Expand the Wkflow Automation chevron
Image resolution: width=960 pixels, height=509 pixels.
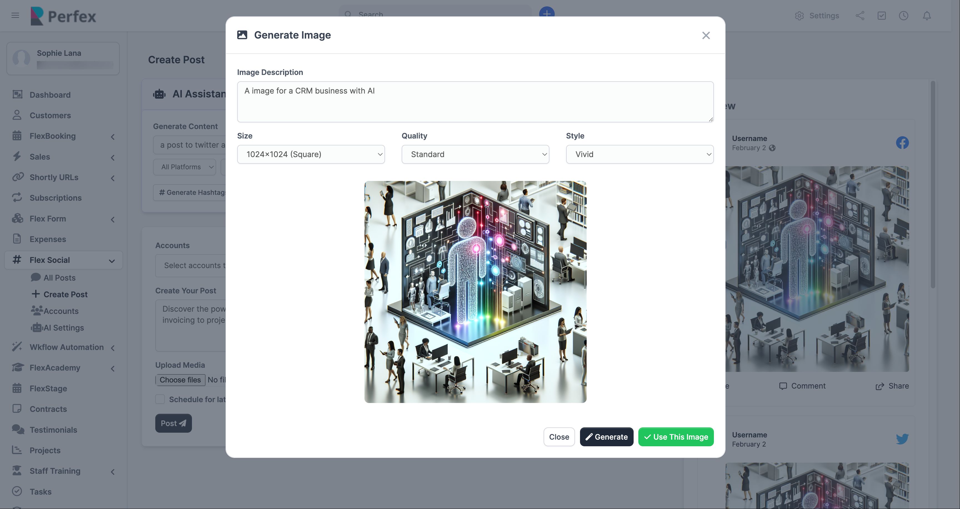pos(112,348)
